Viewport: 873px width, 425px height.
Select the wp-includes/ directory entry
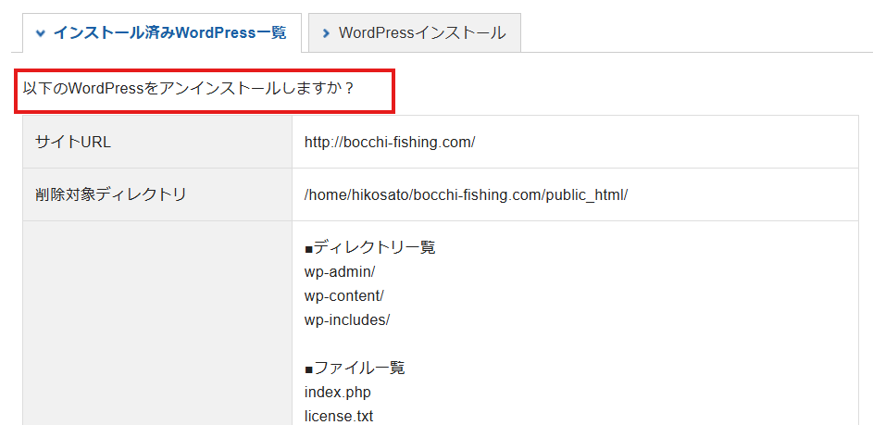click(346, 319)
